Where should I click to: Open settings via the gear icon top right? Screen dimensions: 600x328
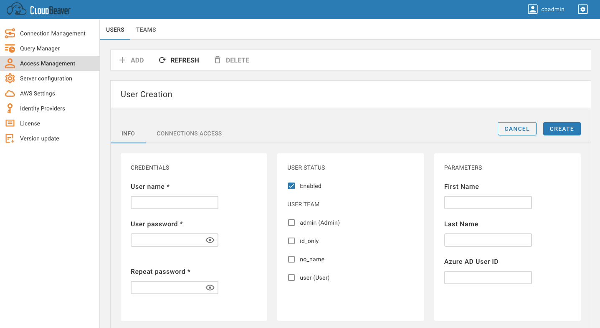tap(582, 9)
